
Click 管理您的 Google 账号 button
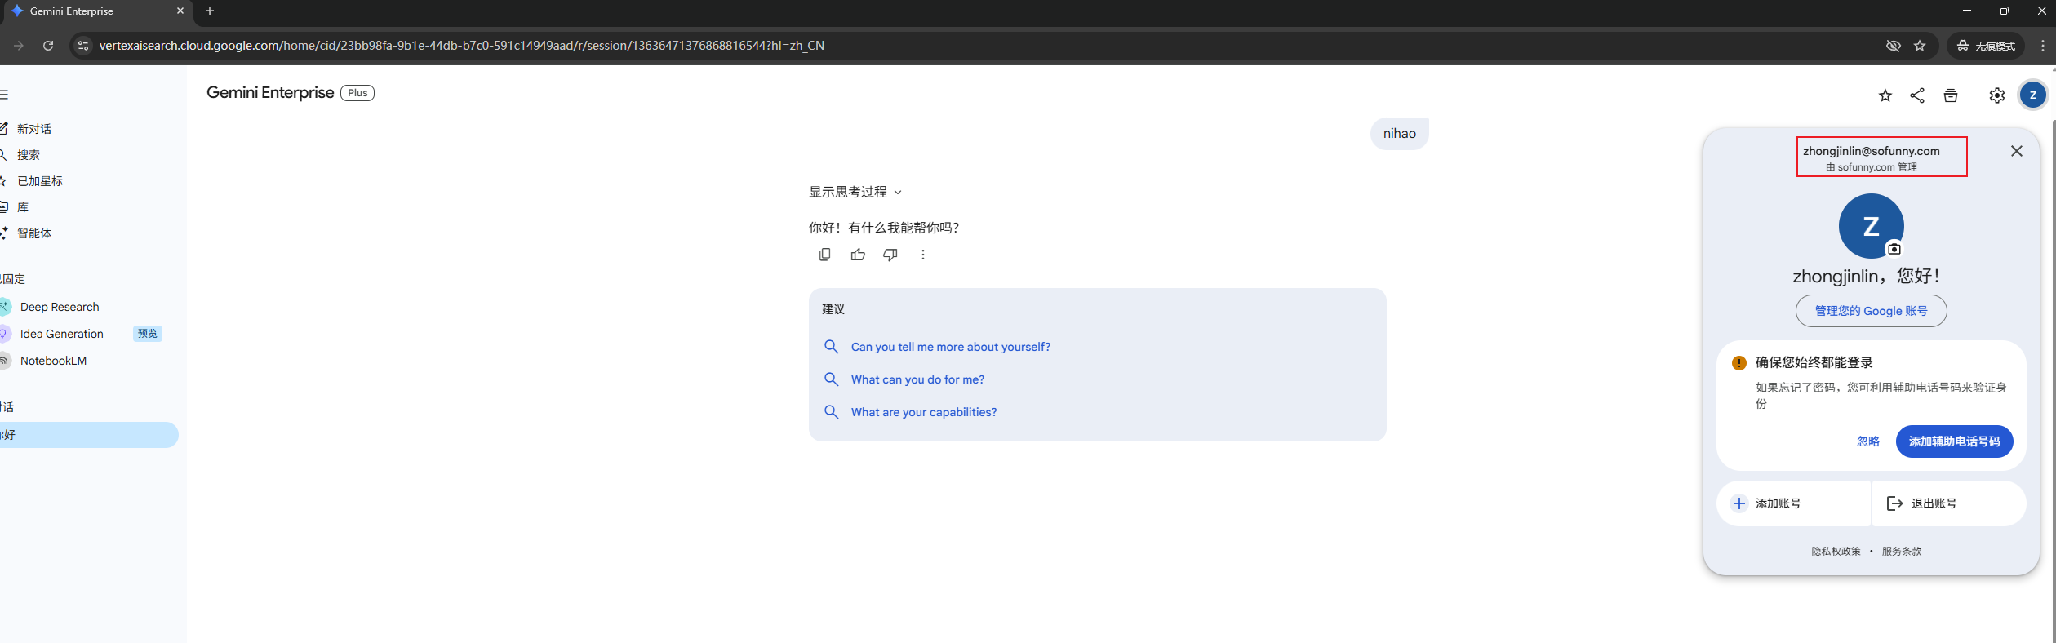click(1871, 311)
